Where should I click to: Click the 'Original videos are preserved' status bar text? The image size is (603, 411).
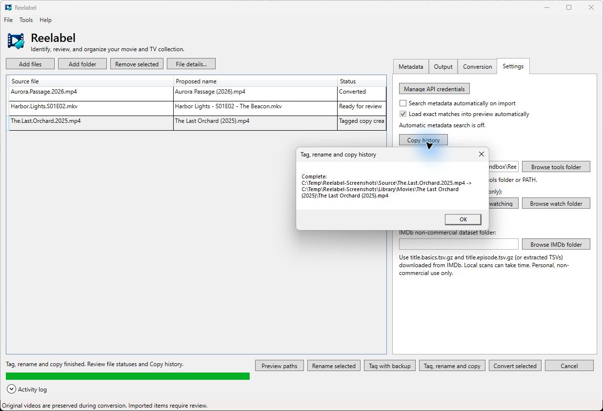click(105, 405)
